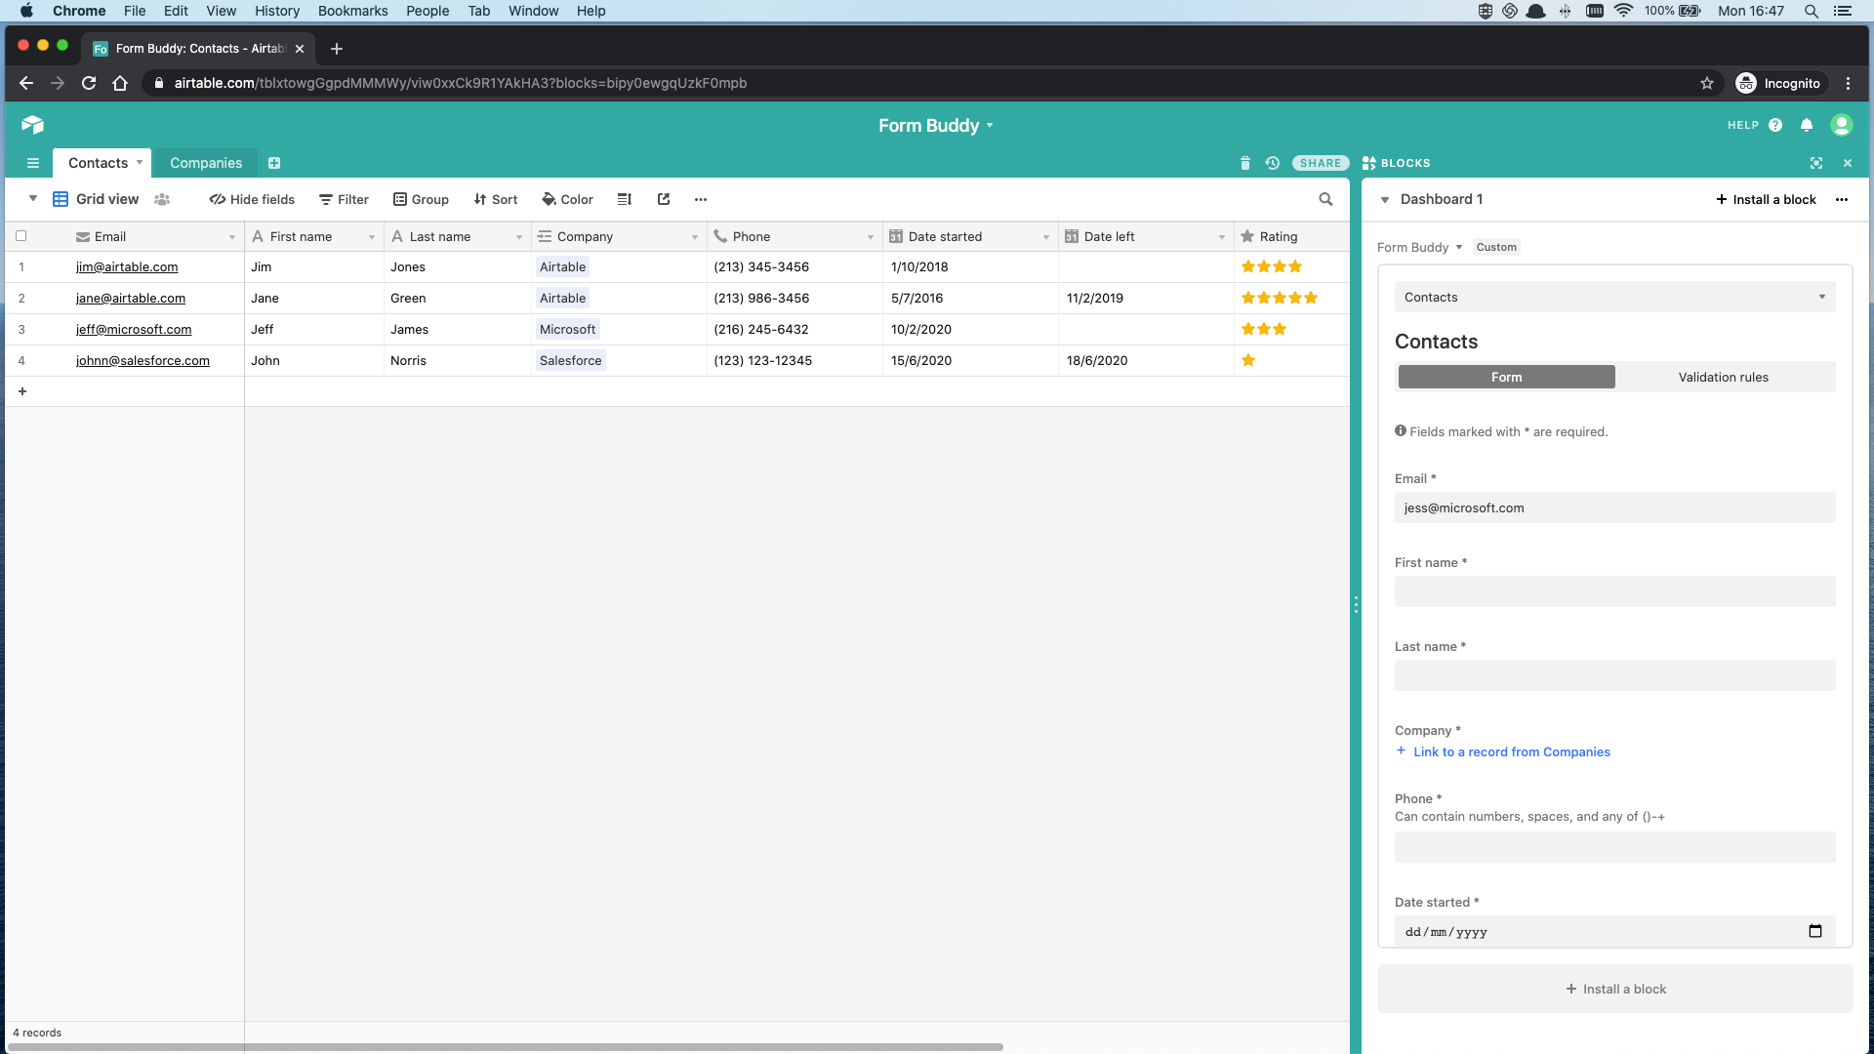Open macOS Spotlight search
The width and height of the screenshot is (1874, 1054).
click(1811, 11)
